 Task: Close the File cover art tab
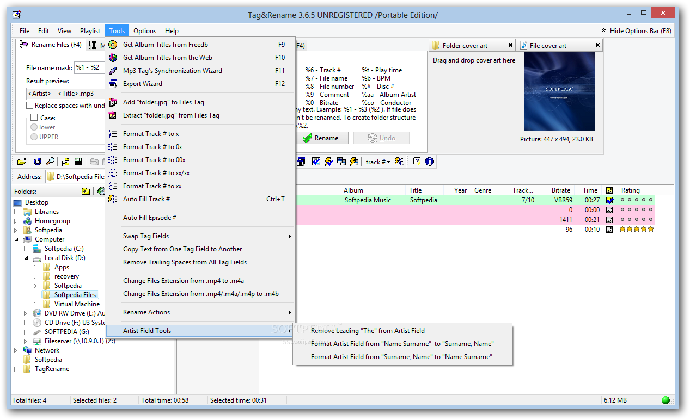click(x=597, y=45)
